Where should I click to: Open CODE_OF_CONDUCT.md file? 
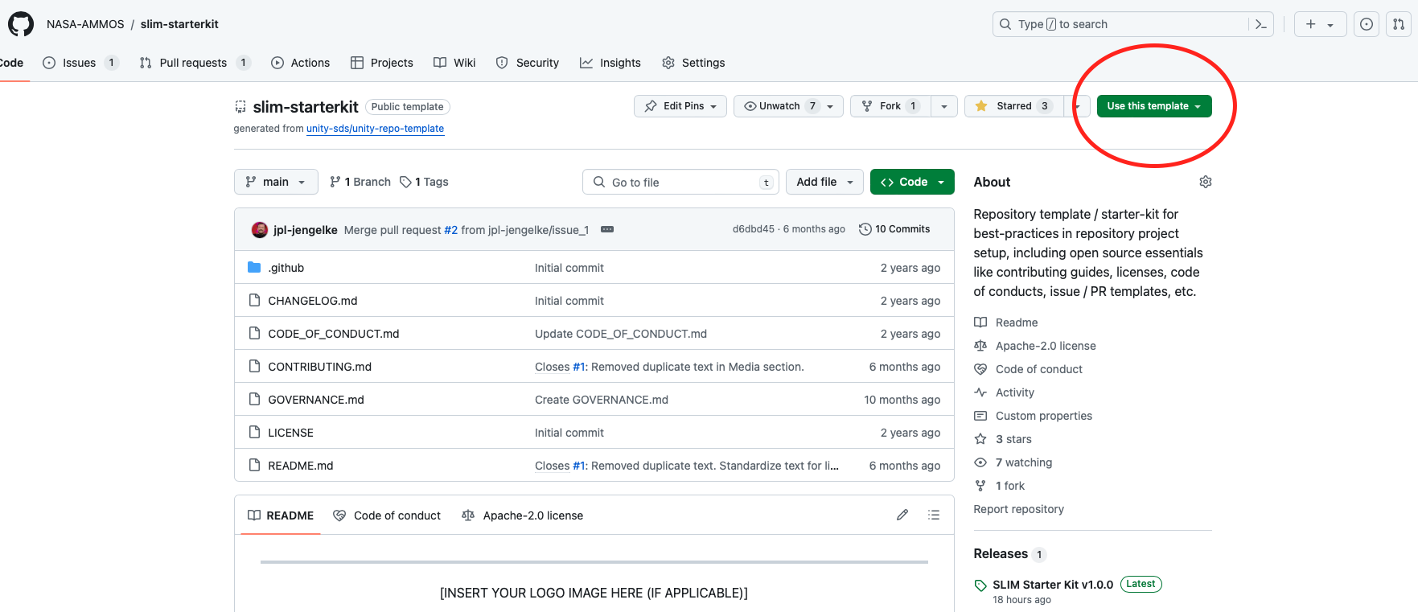click(x=334, y=334)
